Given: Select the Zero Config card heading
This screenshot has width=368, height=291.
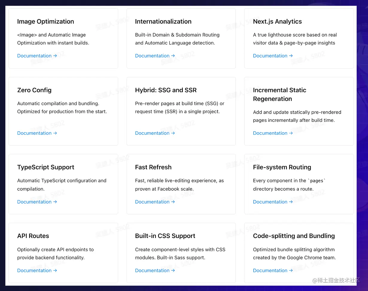Looking at the screenshot, I should tap(34, 90).
